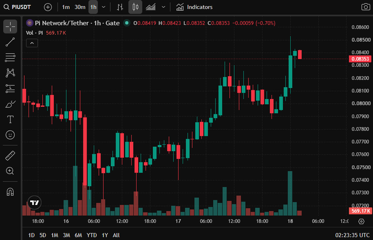Open chart settings gear on time axis
The width and height of the screenshot is (373, 240).
click(x=361, y=221)
